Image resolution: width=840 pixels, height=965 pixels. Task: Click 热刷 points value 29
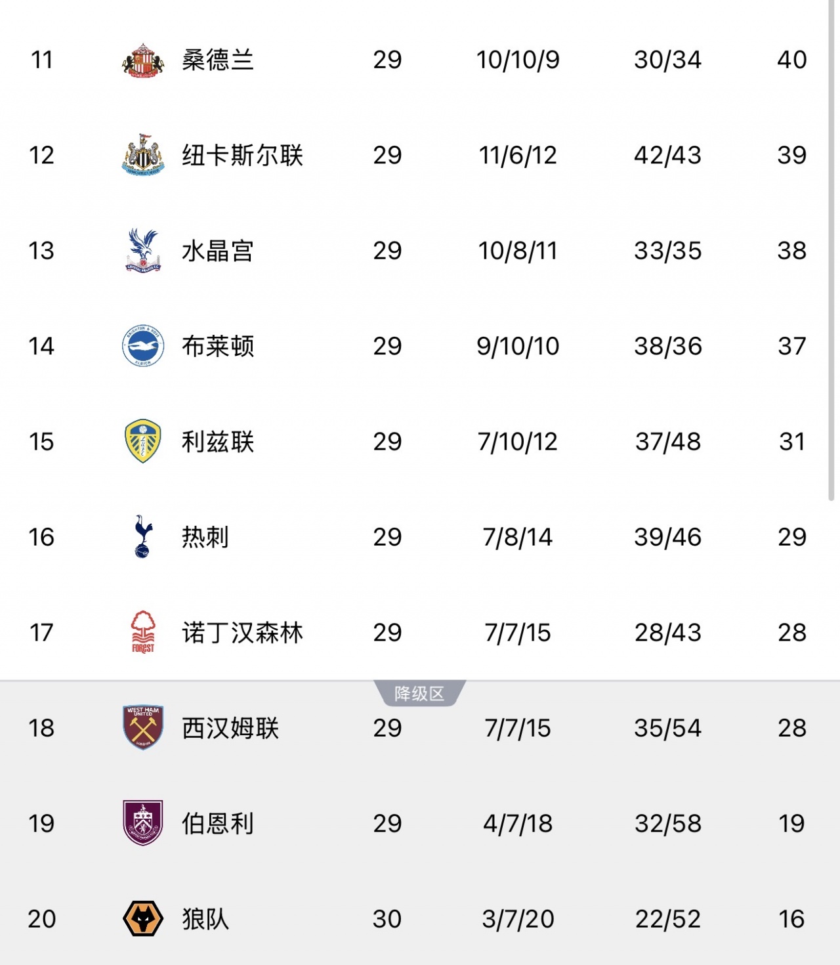791,537
